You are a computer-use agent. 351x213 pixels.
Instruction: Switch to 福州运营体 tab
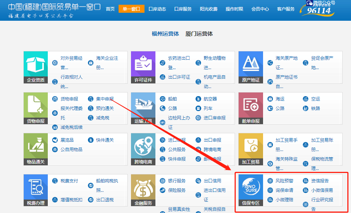[165, 34]
